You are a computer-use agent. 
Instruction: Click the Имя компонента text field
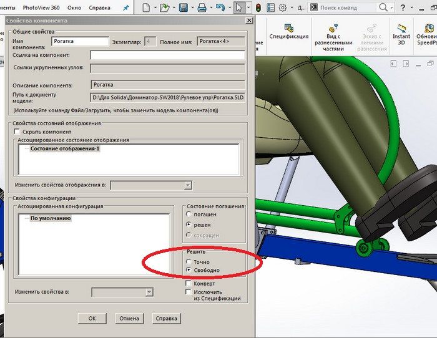coord(81,42)
